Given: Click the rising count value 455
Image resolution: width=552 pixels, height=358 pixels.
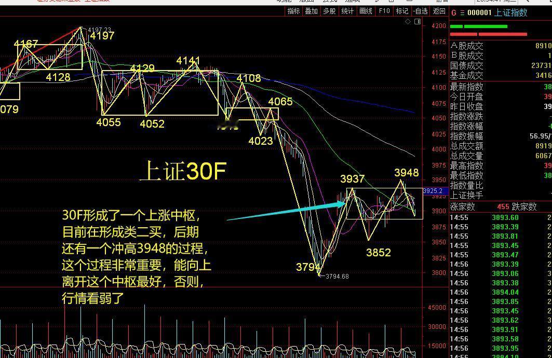Looking at the screenshot, I should click(503, 207).
